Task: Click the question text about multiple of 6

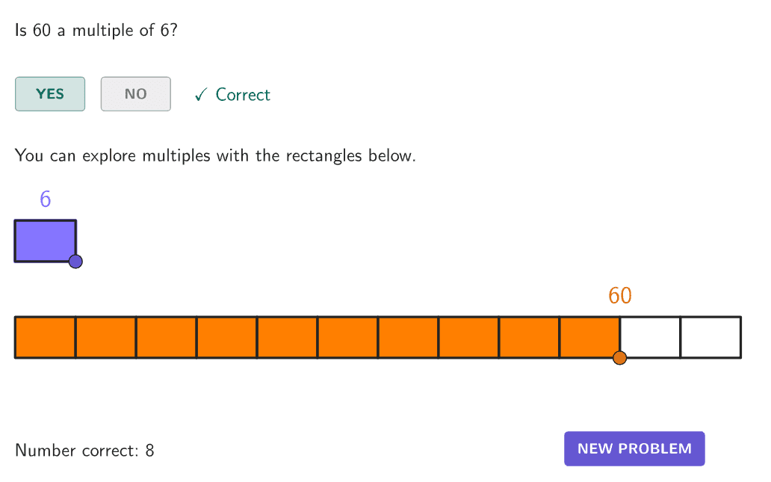Action: click(x=96, y=31)
